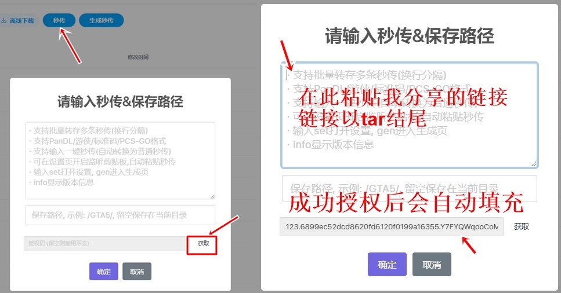Image resolution: width=561 pixels, height=293 pixels.
Task: Grab the resize handle of right dialog textarea
Action: click(x=534, y=164)
